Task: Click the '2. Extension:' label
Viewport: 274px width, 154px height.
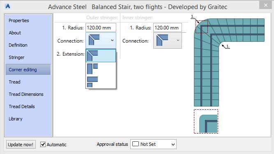Action: click(x=70, y=54)
